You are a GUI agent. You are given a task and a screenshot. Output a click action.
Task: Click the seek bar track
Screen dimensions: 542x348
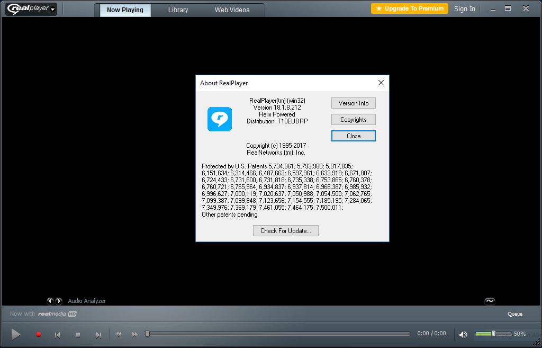[x=278, y=334]
